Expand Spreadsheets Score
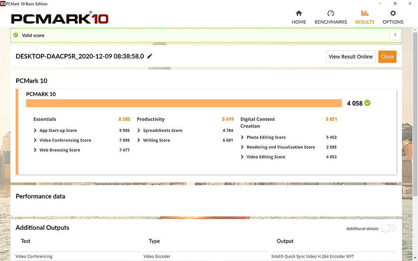The height and width of the screenshot is (261, 418). coord(138,130)
